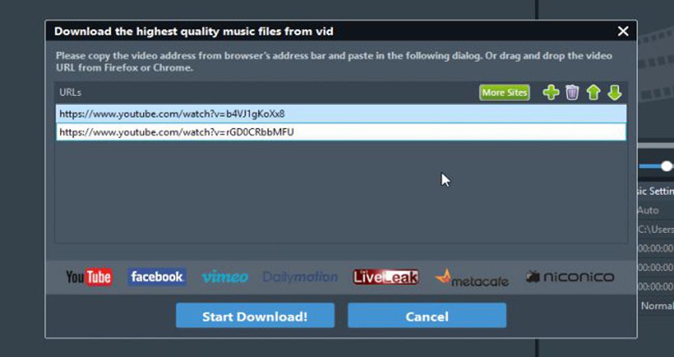Click the Facebook logo
This screenshot has height=357, width=674.
tap(157, 277)
